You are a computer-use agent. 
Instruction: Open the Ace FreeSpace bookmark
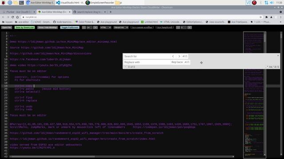point(238,22)
